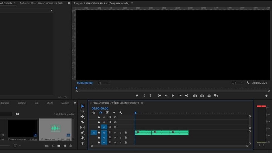
Task: Toggle Snap magnet in timeline
Action: (100, 113)
